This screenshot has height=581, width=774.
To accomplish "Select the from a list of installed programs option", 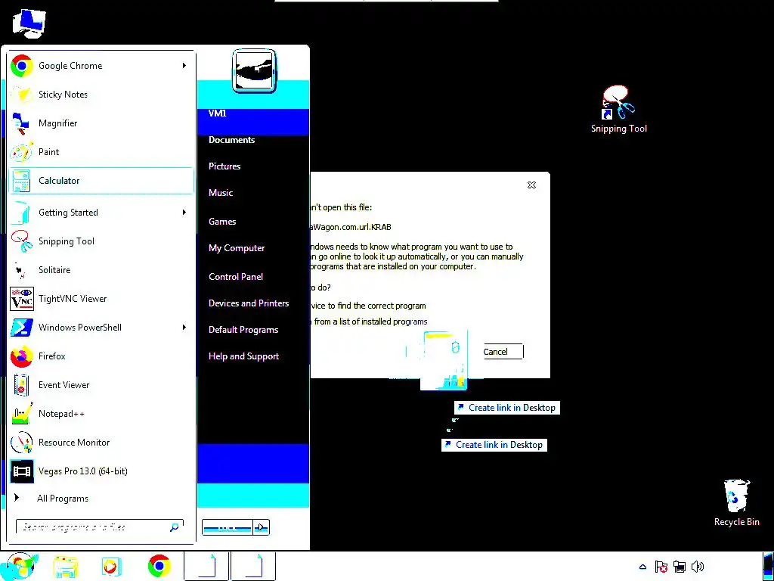I will (x=369, y=322).
